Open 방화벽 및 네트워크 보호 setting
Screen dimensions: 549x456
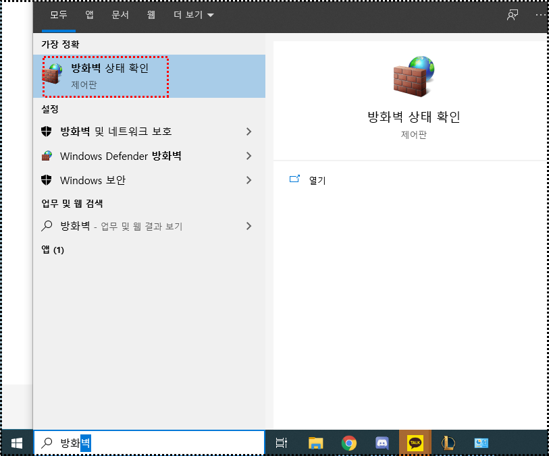pyautogui.click(x=149, y=132)
